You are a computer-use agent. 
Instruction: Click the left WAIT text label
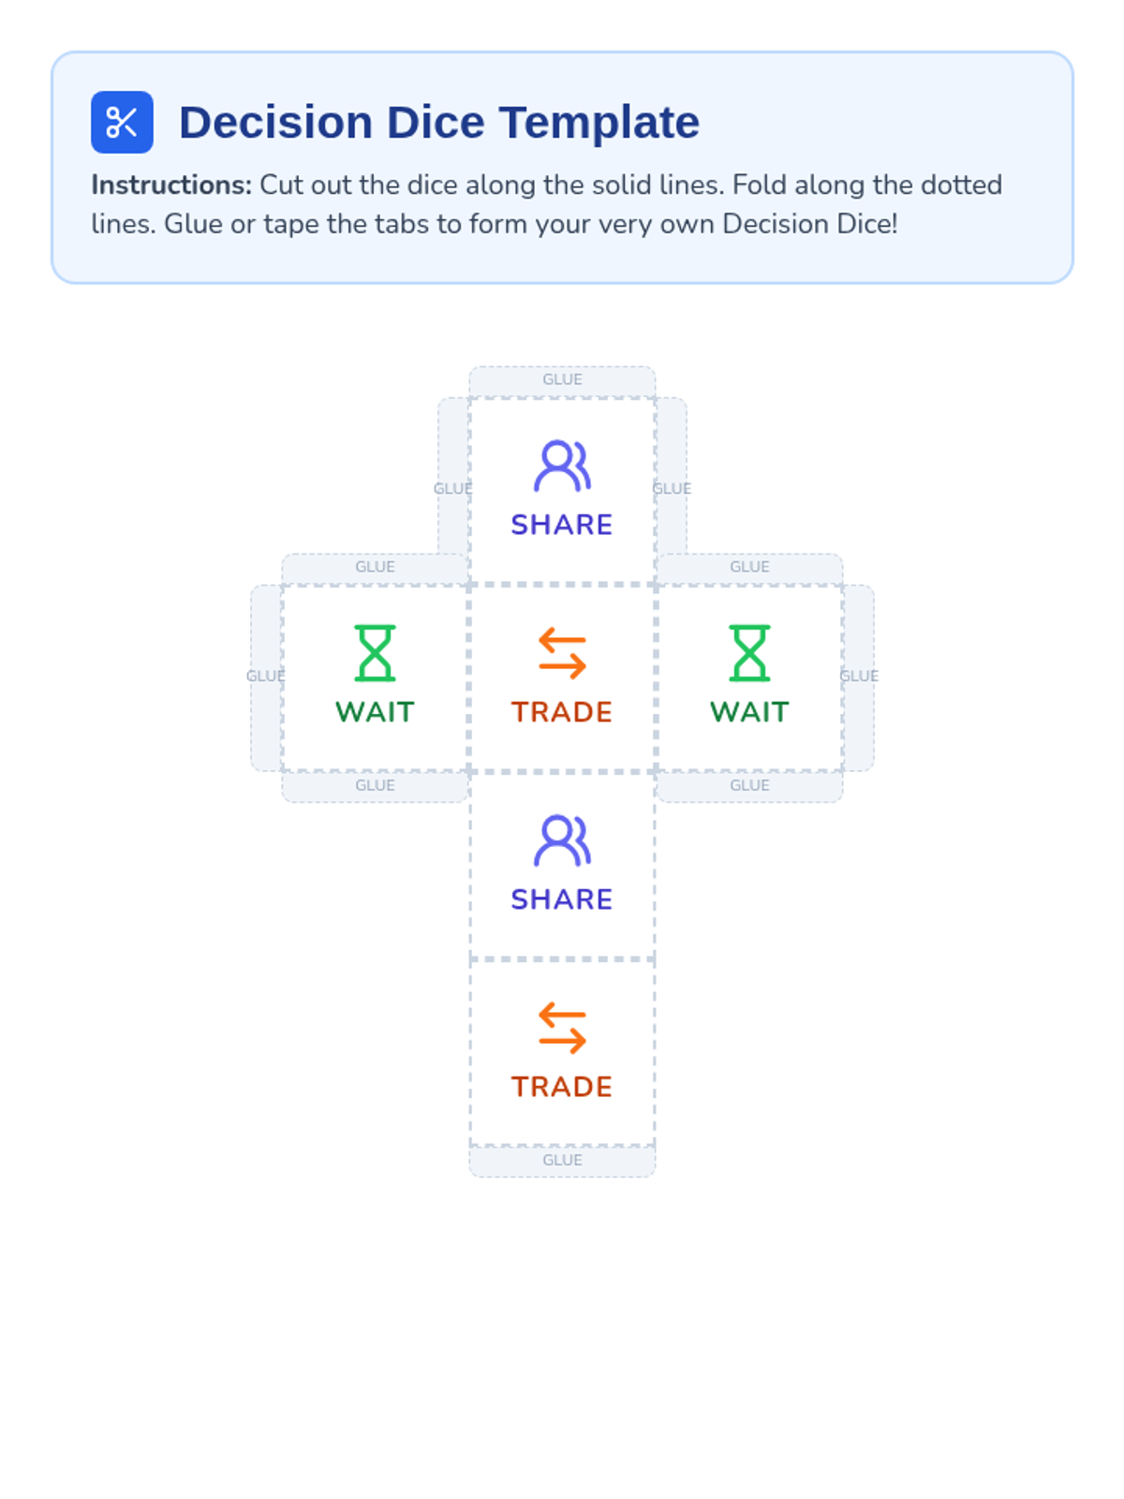(375, 712)
